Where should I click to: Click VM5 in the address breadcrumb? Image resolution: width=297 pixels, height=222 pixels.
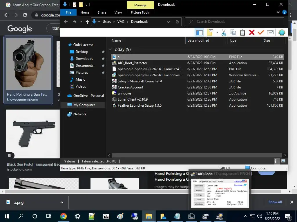pos(121,22)
